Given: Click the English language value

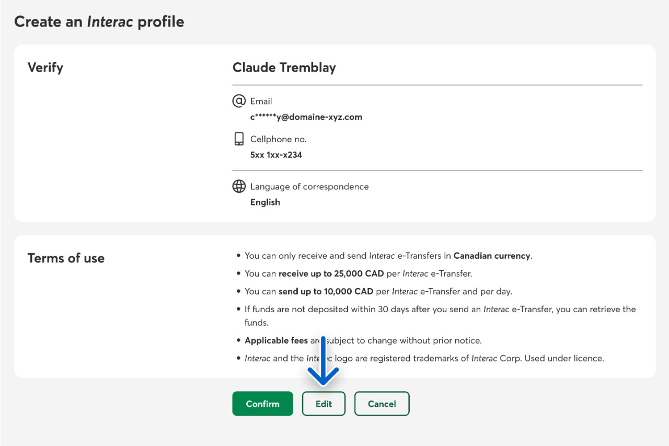Looking at the screenshot, I should point(265,202).
